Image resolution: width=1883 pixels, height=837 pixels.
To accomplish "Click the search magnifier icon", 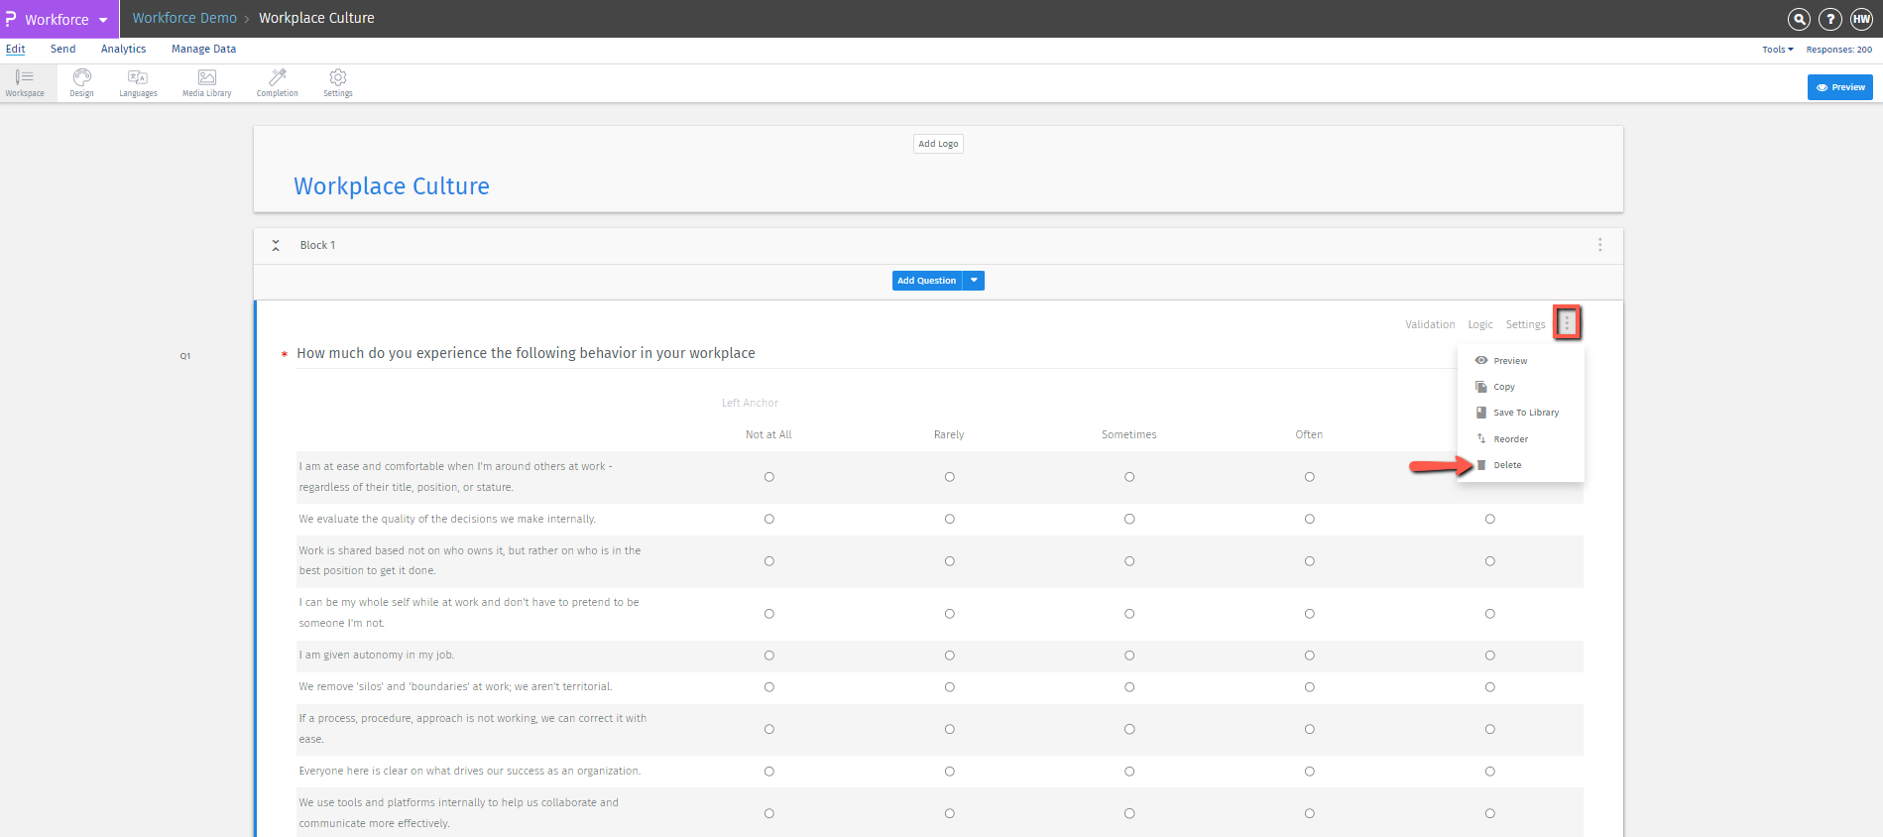I will [1799, 19].
